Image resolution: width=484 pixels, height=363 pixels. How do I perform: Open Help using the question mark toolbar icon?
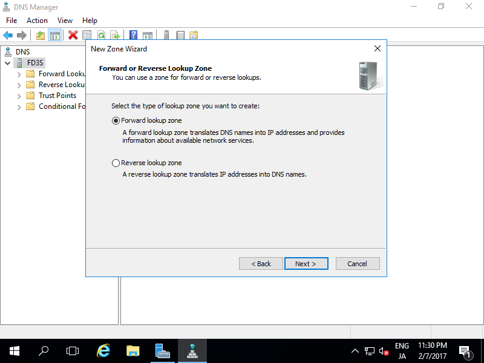point(132,34)
